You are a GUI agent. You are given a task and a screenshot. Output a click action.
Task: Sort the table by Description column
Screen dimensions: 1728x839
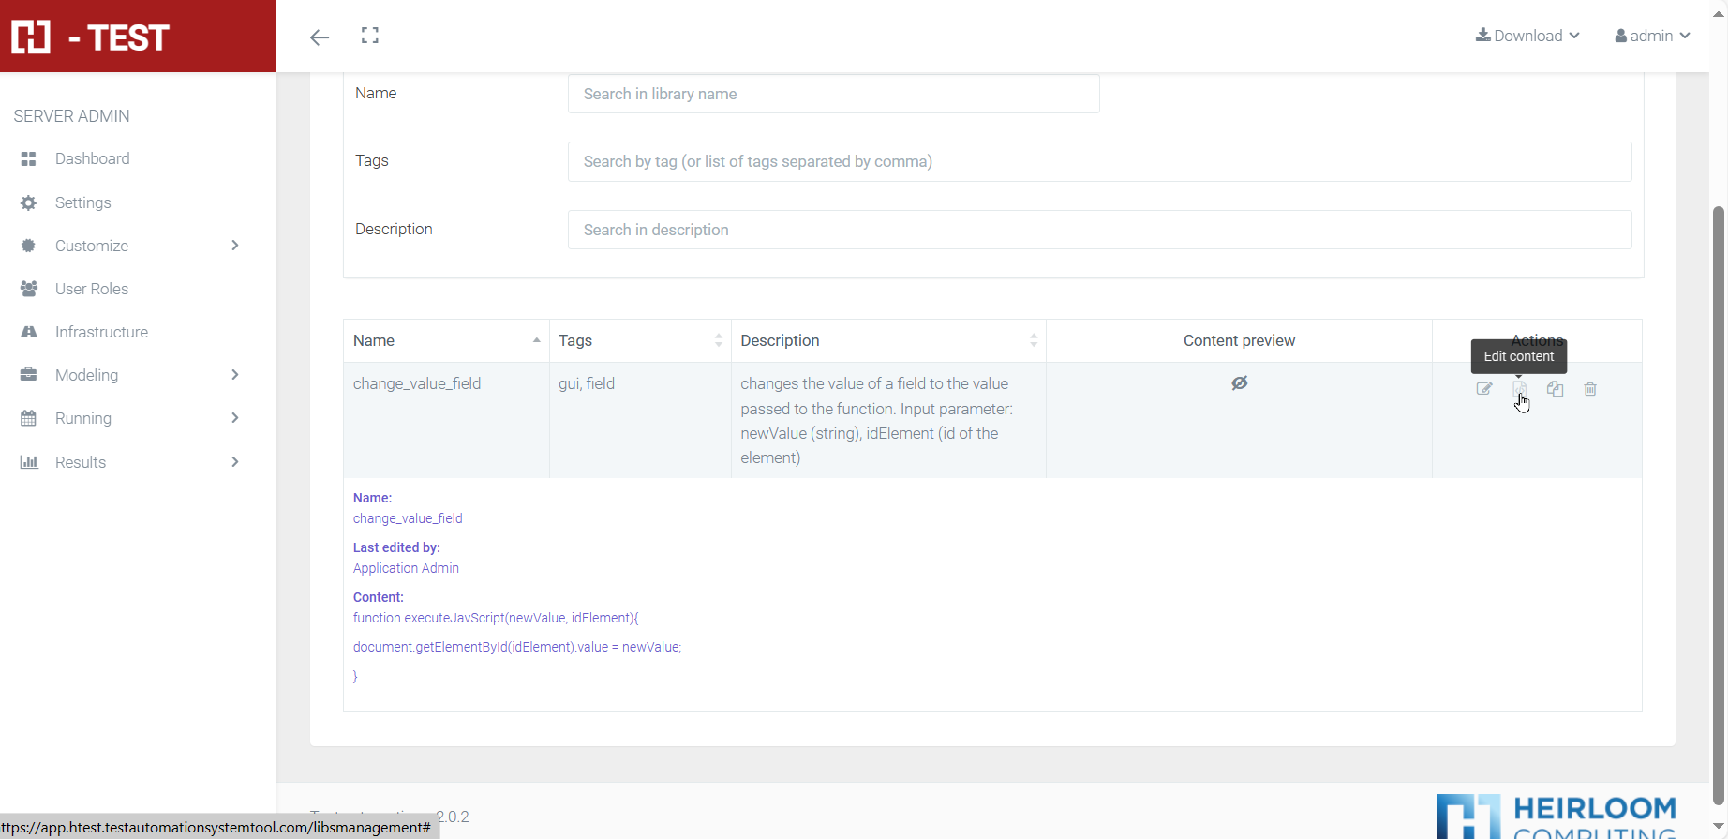[887, 340]
